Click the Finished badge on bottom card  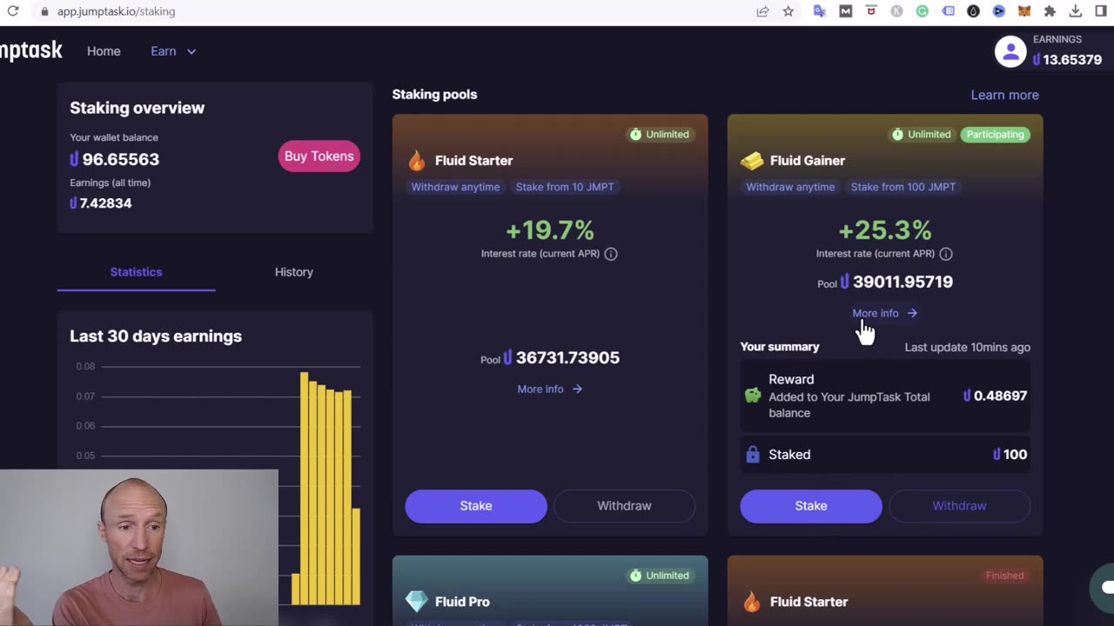point(1004,576)
